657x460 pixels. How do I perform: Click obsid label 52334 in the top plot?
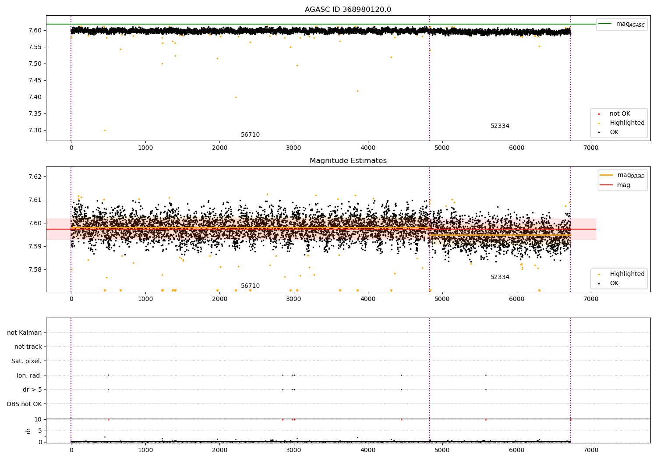[x=500, y=126]
